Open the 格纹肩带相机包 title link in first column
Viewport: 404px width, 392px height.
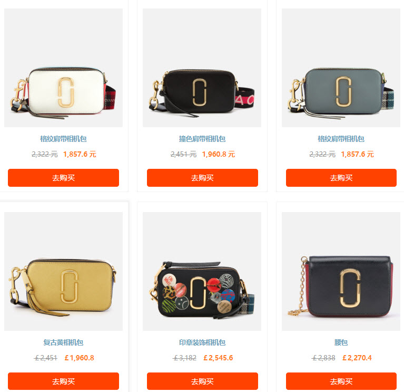(x=63, y=139)
